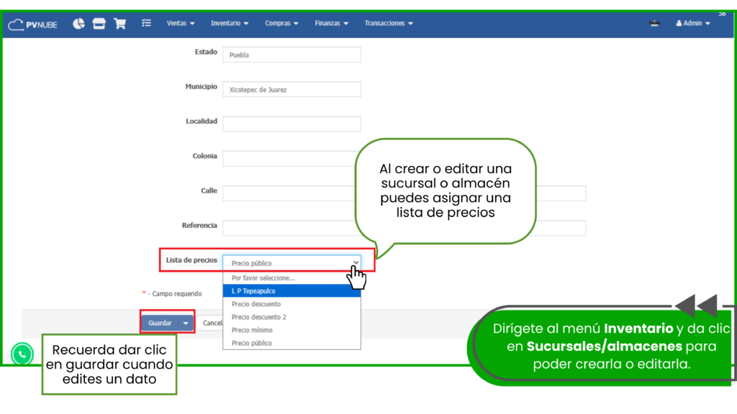Open the shopping cart icon
Viewport: 737px width, 414px height.
point(119,23)
